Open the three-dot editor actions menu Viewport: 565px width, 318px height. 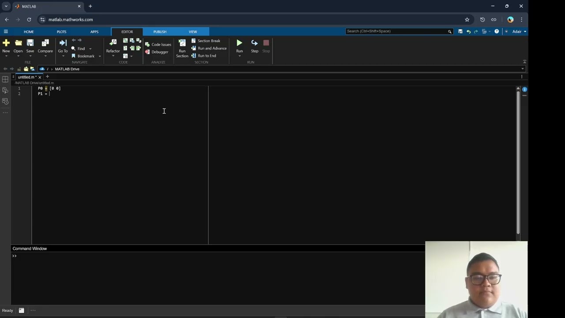coord(522,77)
